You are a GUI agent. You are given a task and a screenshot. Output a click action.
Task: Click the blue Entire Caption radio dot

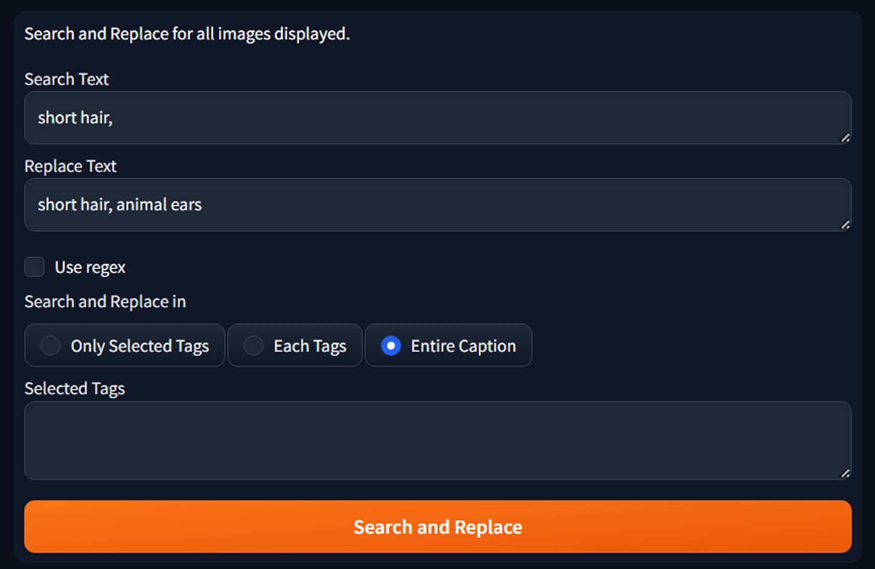391,346
